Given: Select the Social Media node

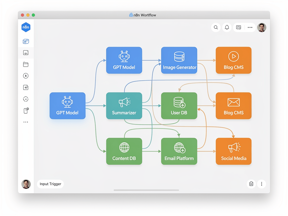Looking at the screenshot, I should (x=233, y=151).
